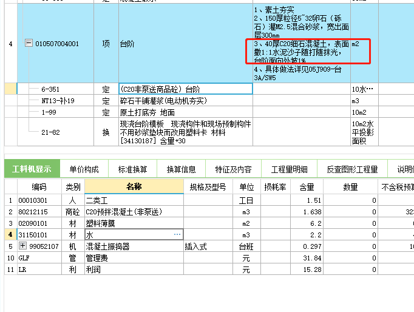
Task: Open the 单价构成 tab
Action: click(x=84, y=169)
